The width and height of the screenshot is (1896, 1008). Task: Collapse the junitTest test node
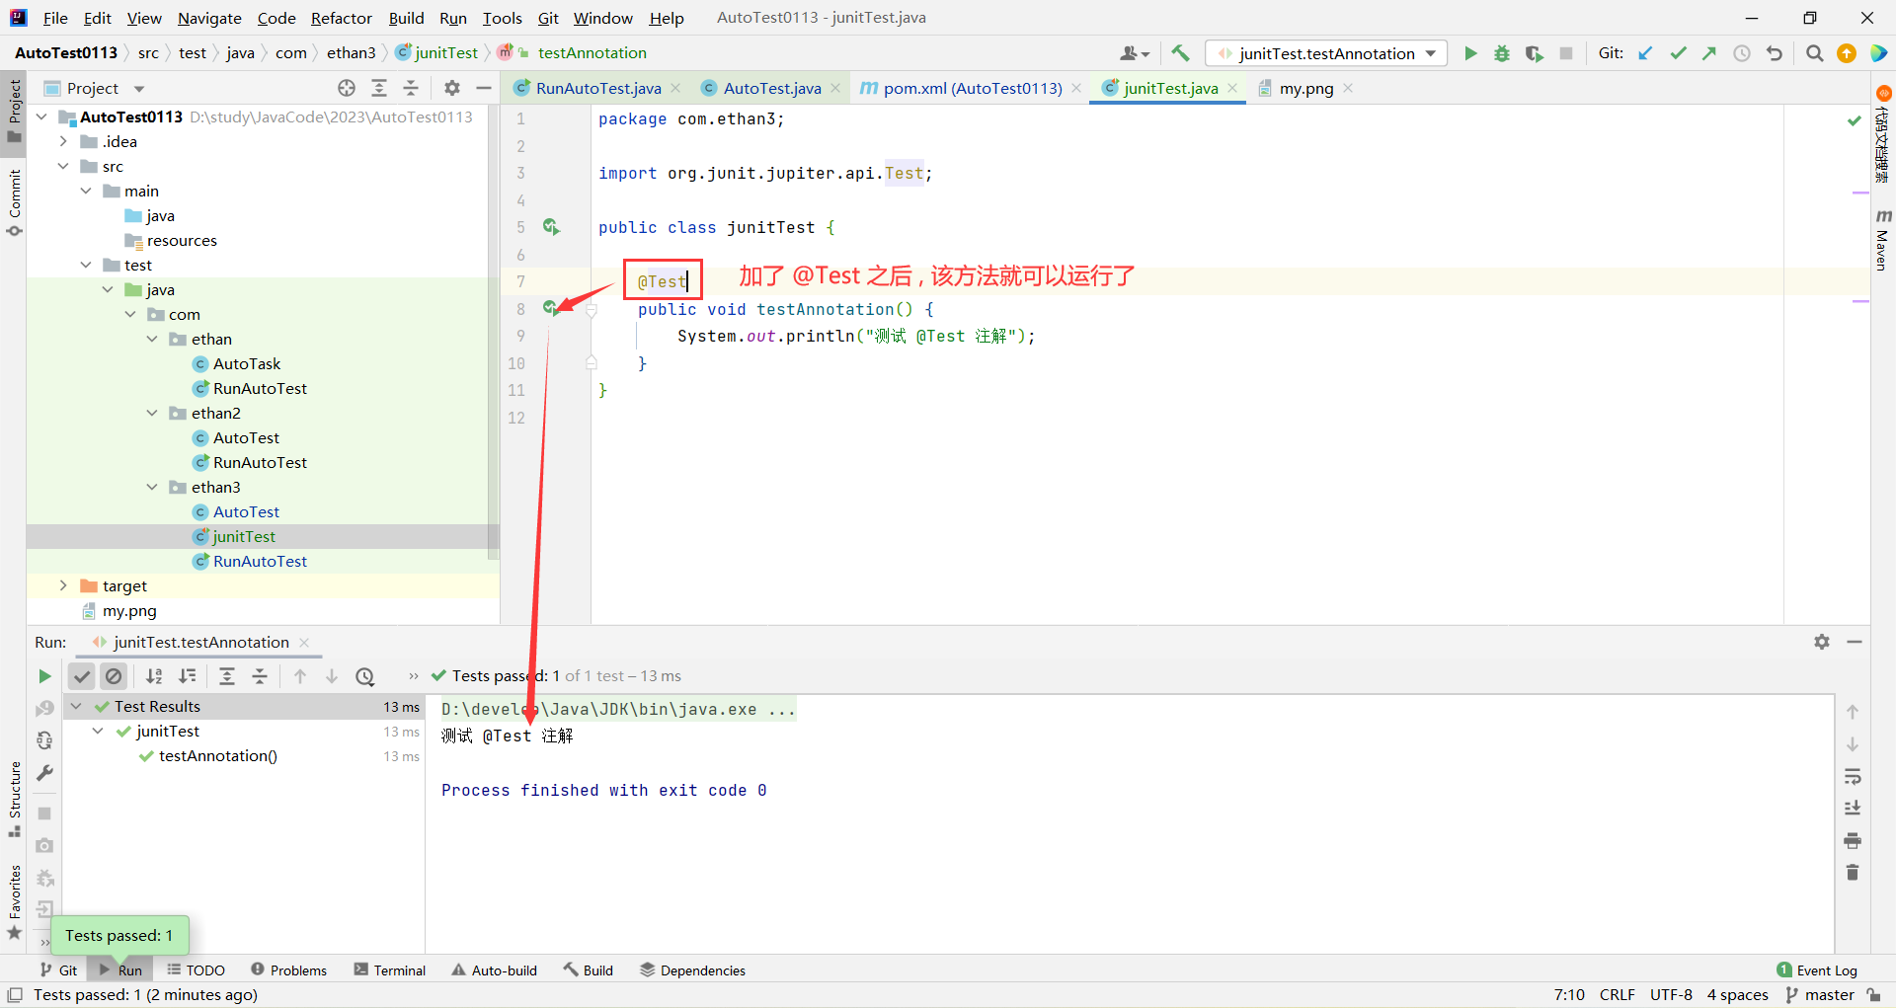coord(98,731)
